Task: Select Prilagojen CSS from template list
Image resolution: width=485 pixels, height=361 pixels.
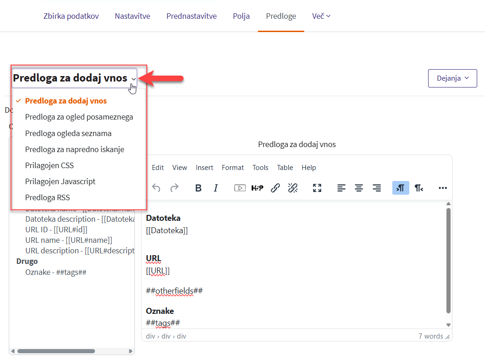Action: coord(50,165)
